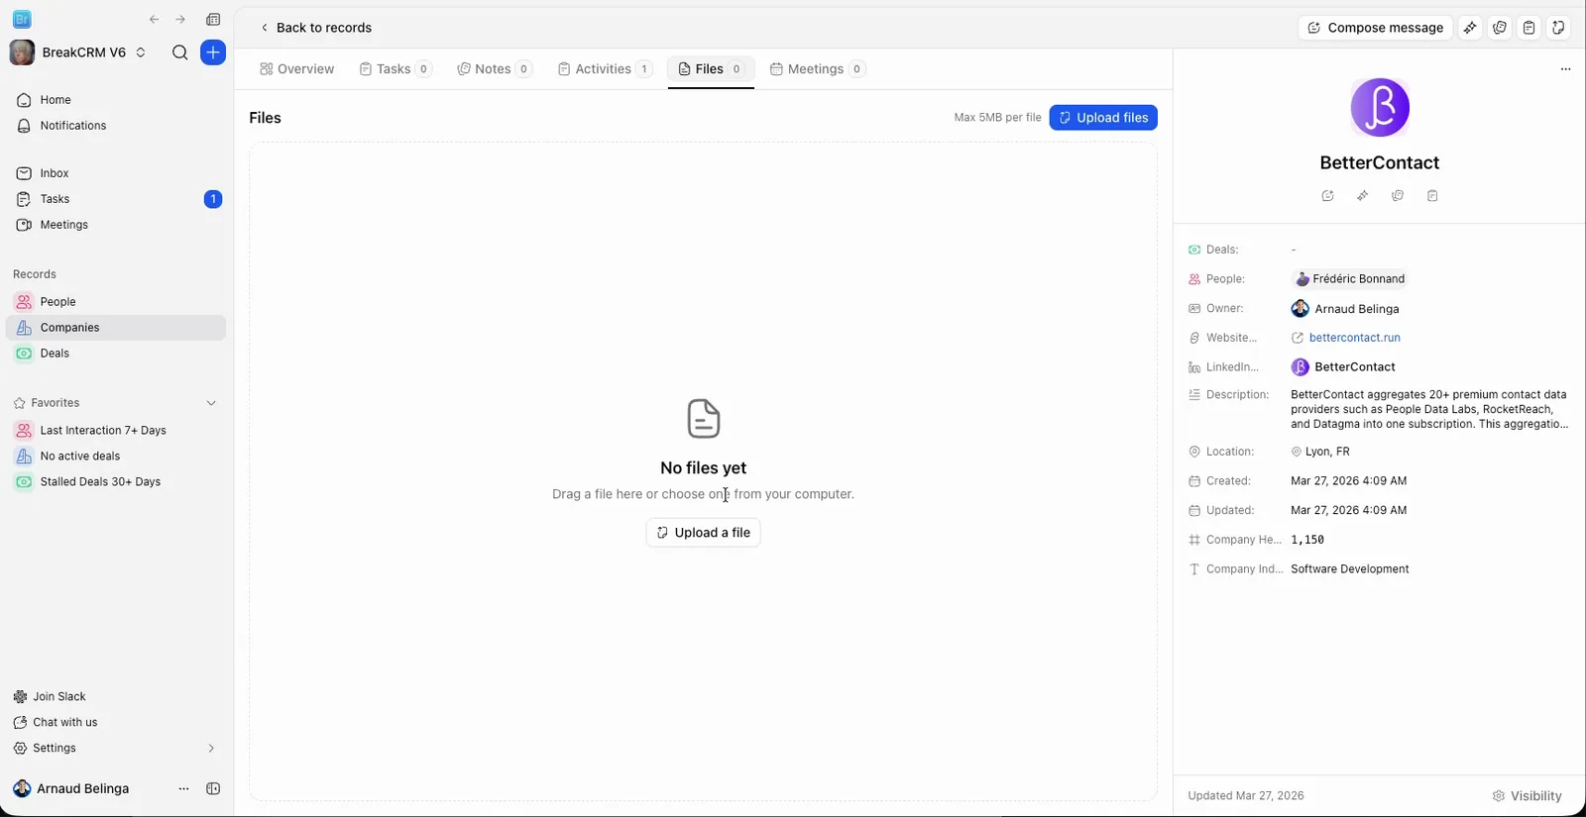This screenshot has height=817, width=1586.
Task: Open the Stalled Deals 30+ Days favorite
Action: tap(116, 482)
